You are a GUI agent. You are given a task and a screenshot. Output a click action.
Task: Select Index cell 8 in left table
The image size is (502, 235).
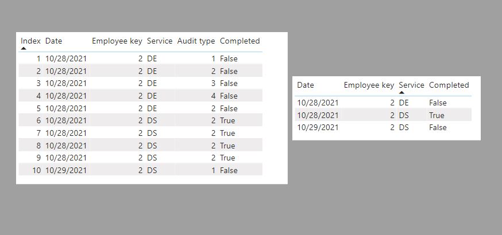coord(38,145)
